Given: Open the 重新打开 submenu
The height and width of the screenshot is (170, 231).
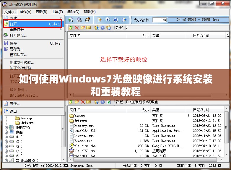Looking at the screenshot, I should coord(34,30).
